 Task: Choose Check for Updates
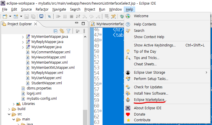coord(167,87)
